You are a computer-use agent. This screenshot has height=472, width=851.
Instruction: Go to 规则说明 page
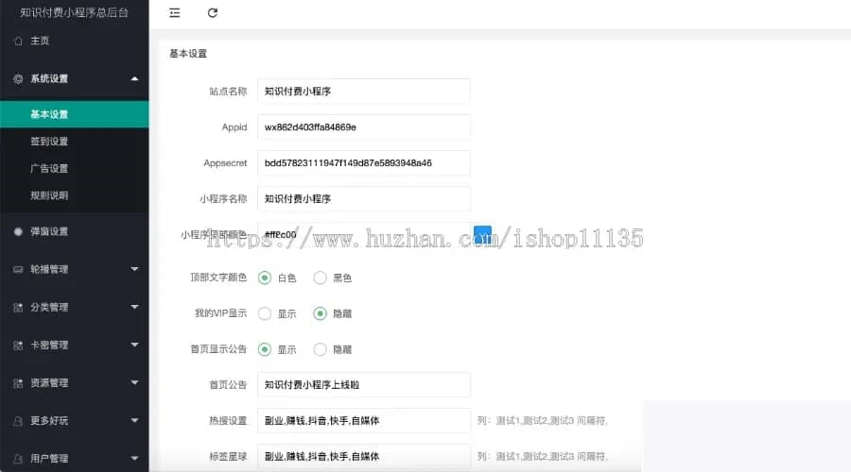tap(49, 196)
